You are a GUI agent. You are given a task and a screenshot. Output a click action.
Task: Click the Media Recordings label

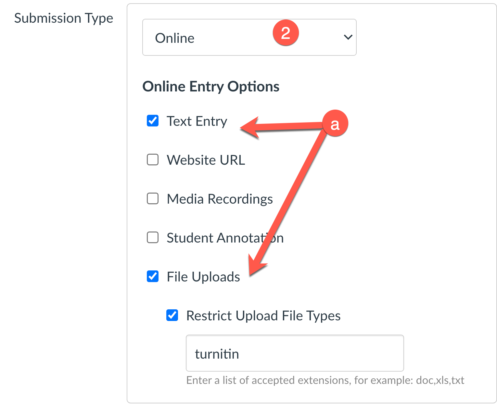point(220,199)
